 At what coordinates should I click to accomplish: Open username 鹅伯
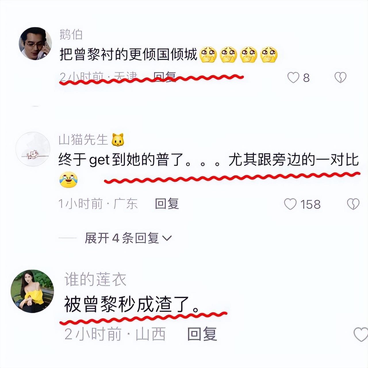coord(71,34)
